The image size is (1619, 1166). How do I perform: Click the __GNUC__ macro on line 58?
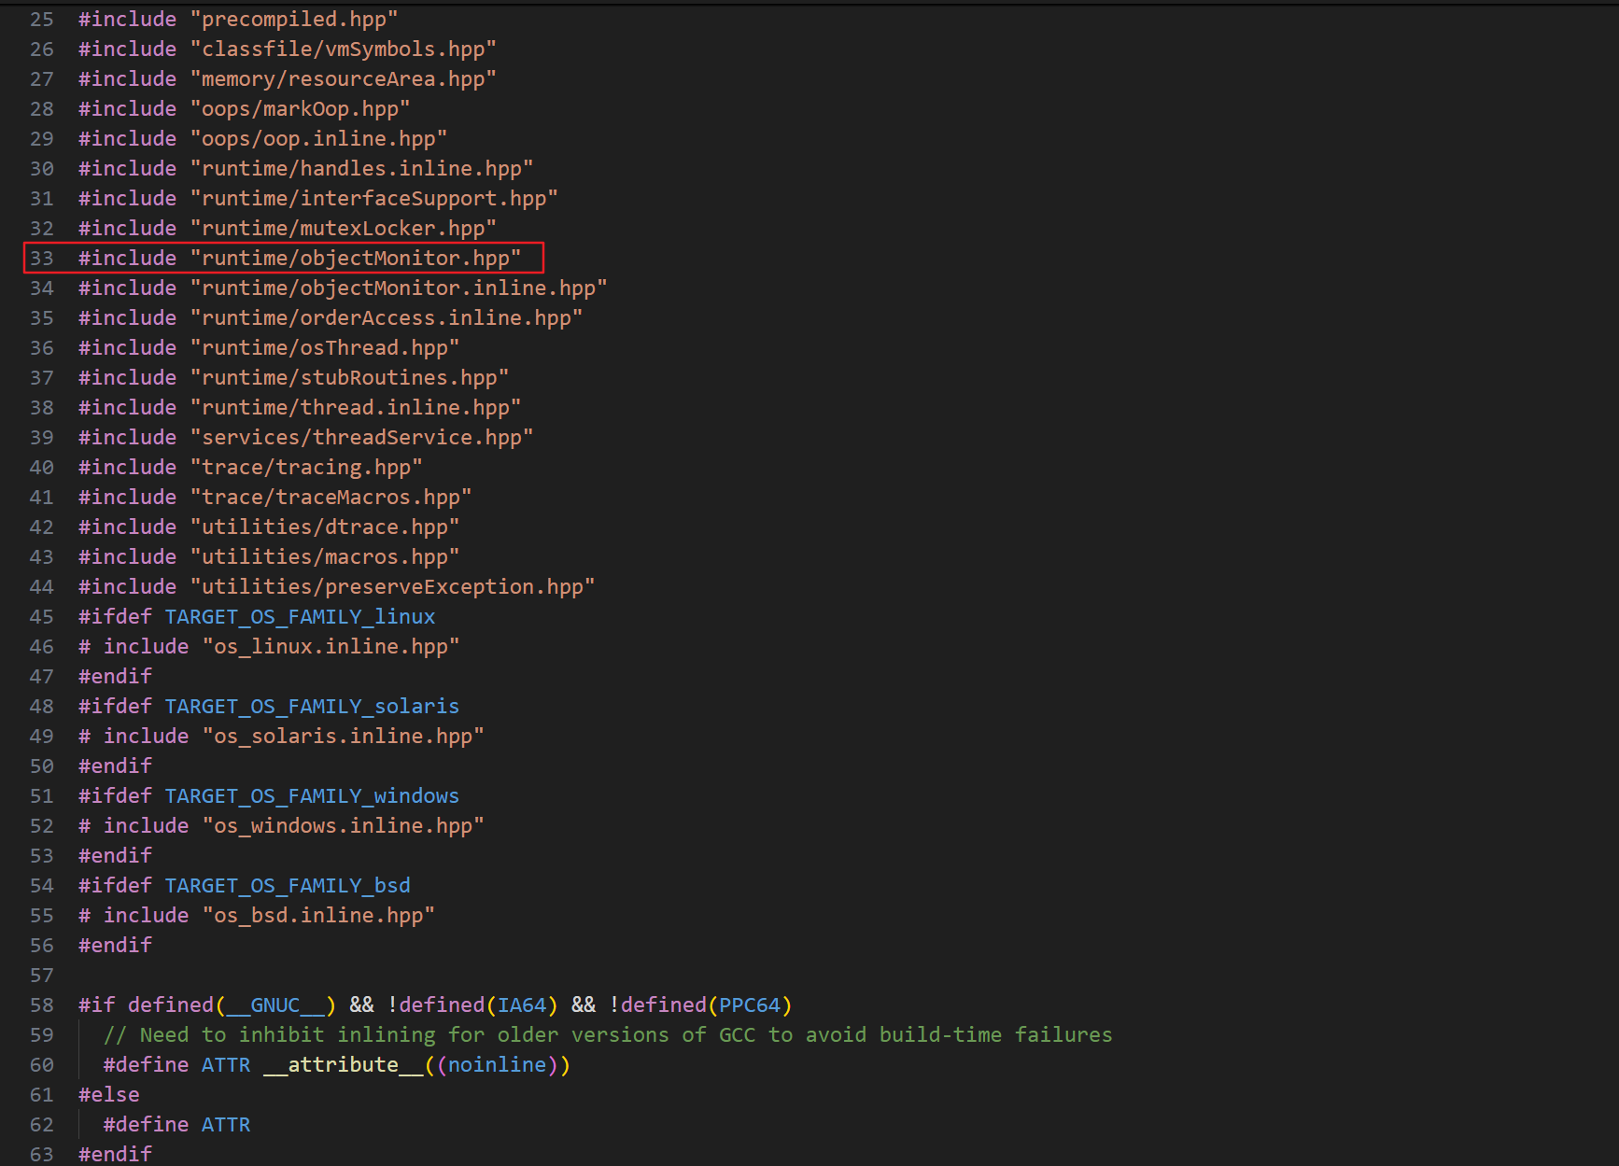click(x=275, y=1005)
